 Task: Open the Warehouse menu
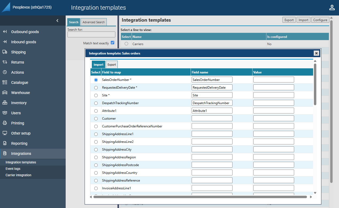33,93
